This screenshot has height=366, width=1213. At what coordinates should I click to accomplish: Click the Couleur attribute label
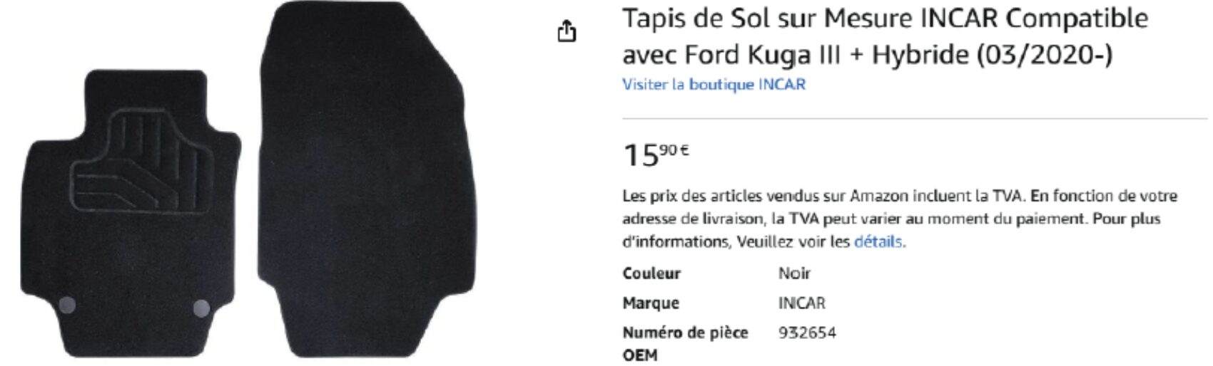coord(651,273)
